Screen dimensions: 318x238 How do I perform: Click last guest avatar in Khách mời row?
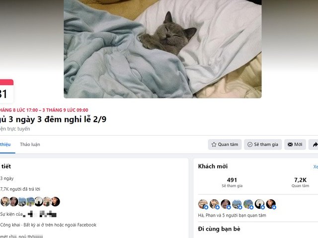coord(271,204)
